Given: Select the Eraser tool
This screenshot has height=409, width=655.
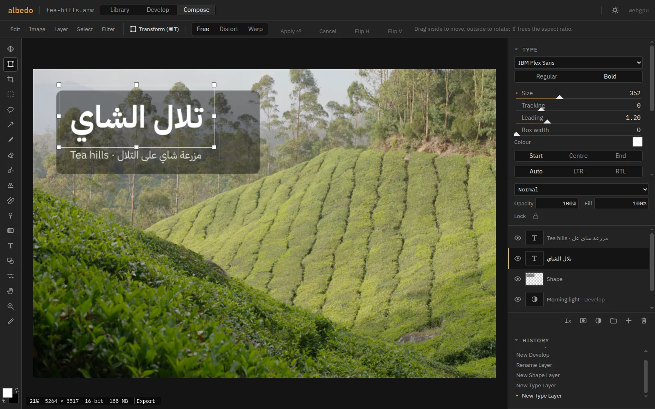Looking at the screenshot, I should pyautogui.click(x=11, y=155).
